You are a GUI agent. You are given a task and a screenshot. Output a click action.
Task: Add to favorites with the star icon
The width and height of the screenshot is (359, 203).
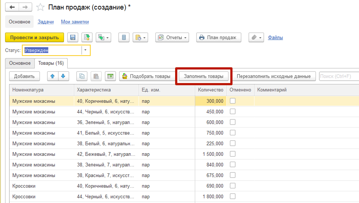coord(40,8)
